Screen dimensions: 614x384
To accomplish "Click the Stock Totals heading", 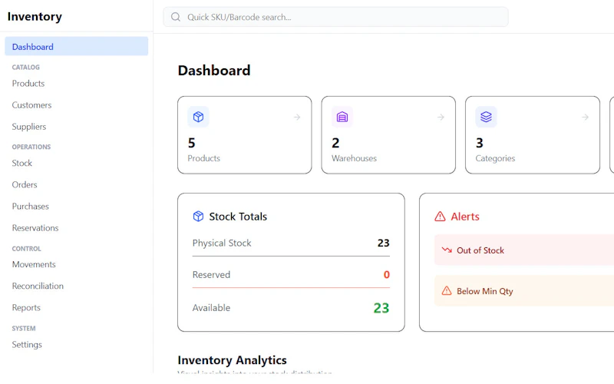I will point(238,217).
